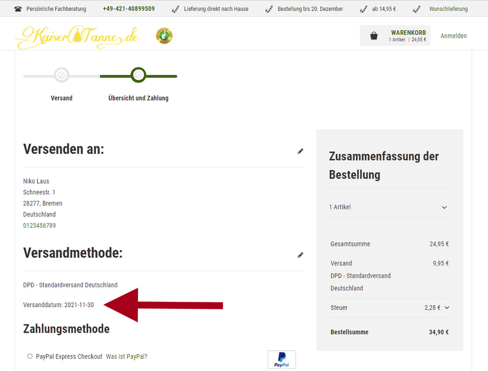Click the phone number 0123456789
Image resolution: width=488 pixels, height=371 pixels.
coord(39,226)
